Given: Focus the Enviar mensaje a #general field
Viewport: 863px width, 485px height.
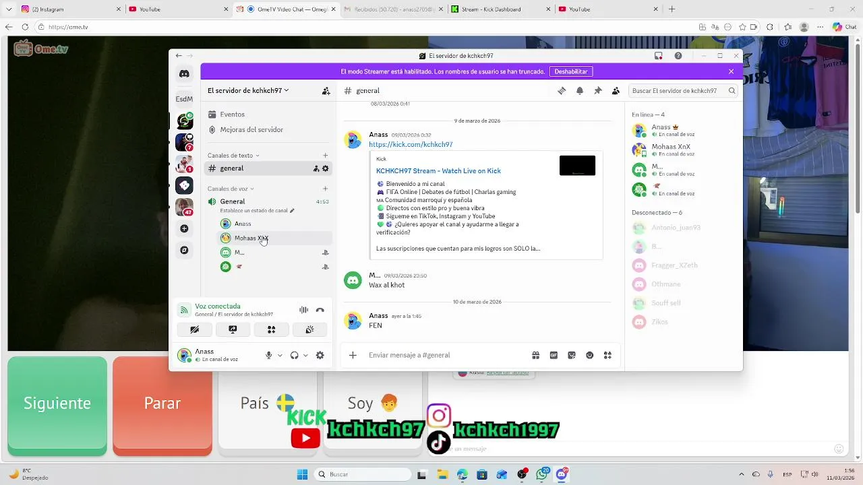Looking at the screenshot, I should tap(445, 355).
